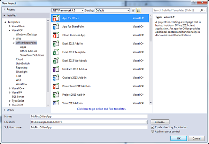This screenshot has width=209, height=144.
Task: Collapse the Office/SharePoint node
Action: 14,43
